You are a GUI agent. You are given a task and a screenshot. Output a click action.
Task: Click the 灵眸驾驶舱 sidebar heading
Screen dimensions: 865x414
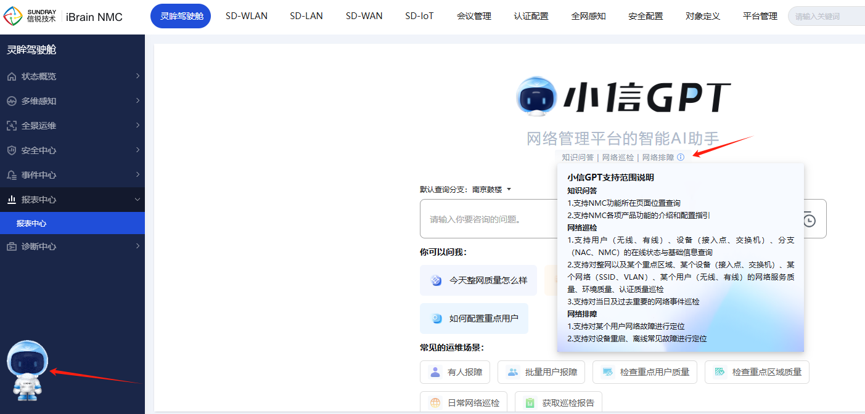(31, 50)
